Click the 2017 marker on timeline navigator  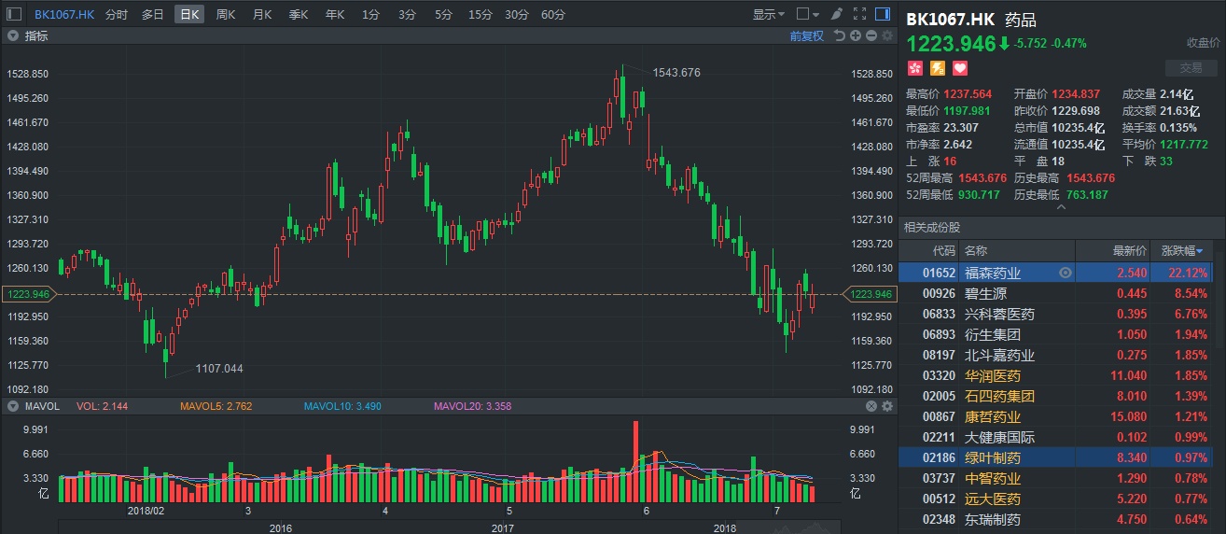tap(503, 527)
